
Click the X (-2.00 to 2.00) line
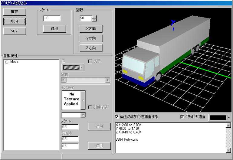[x=128, y=125]
